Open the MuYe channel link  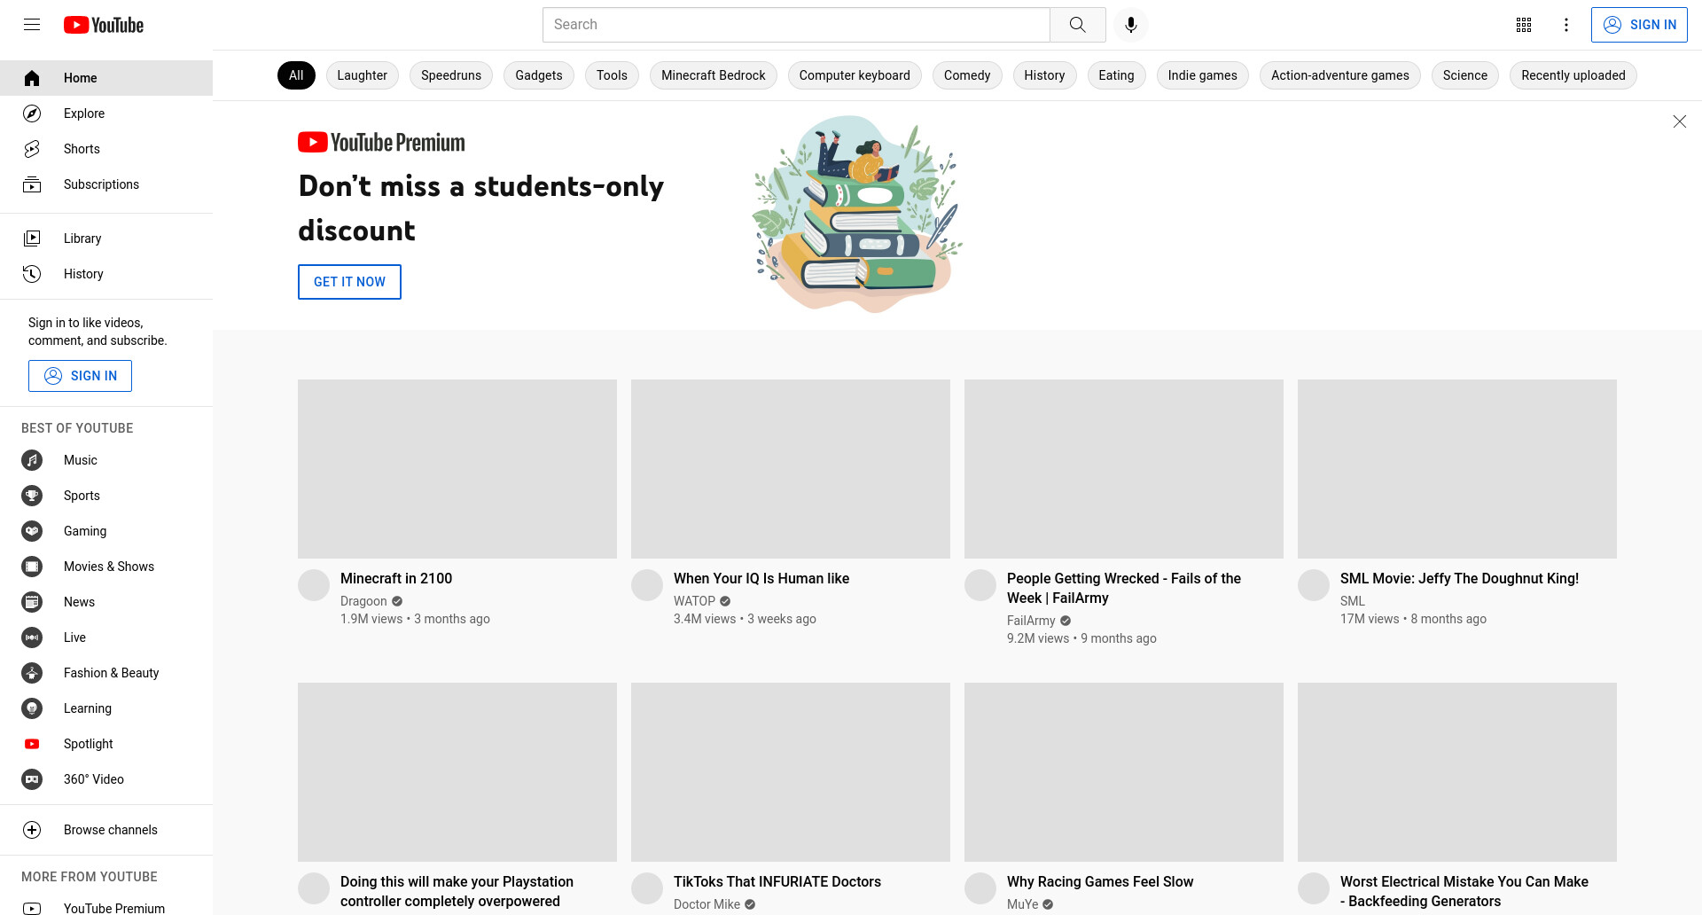[x=1022, y=904]
